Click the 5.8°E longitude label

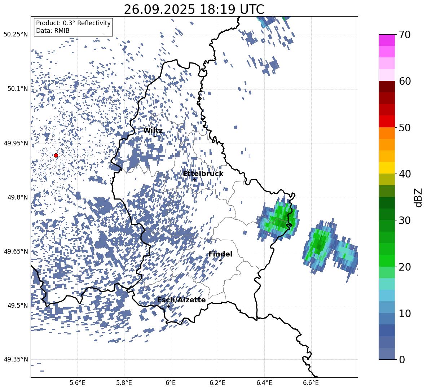pos(124,383)
